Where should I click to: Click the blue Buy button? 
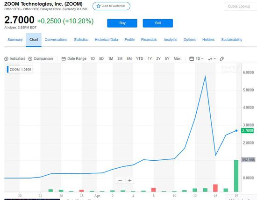click(x=122, y=23)
